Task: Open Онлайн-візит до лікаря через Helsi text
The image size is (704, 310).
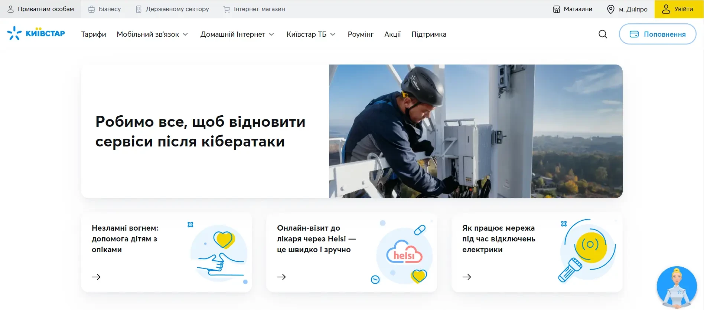Action: (x=316, y=239)
